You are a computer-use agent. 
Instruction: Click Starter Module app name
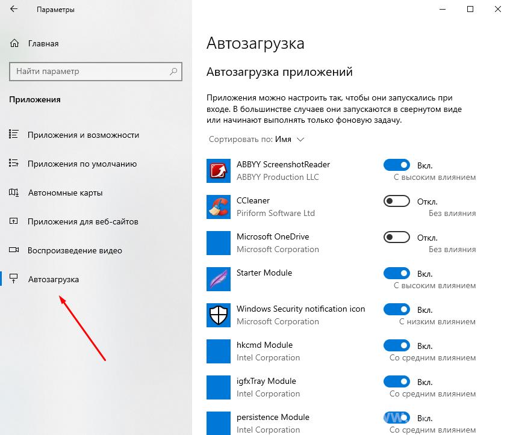click(x=264, y=273)
